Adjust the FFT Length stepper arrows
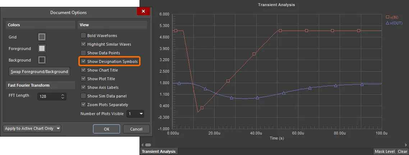The height and width of the screenshot is (155, 409). tap(63, 96)
